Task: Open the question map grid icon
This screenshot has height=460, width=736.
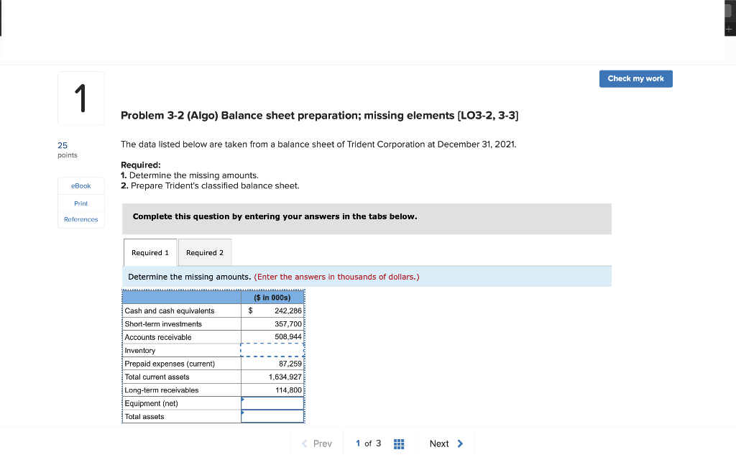Action: (x=399, y=443)
